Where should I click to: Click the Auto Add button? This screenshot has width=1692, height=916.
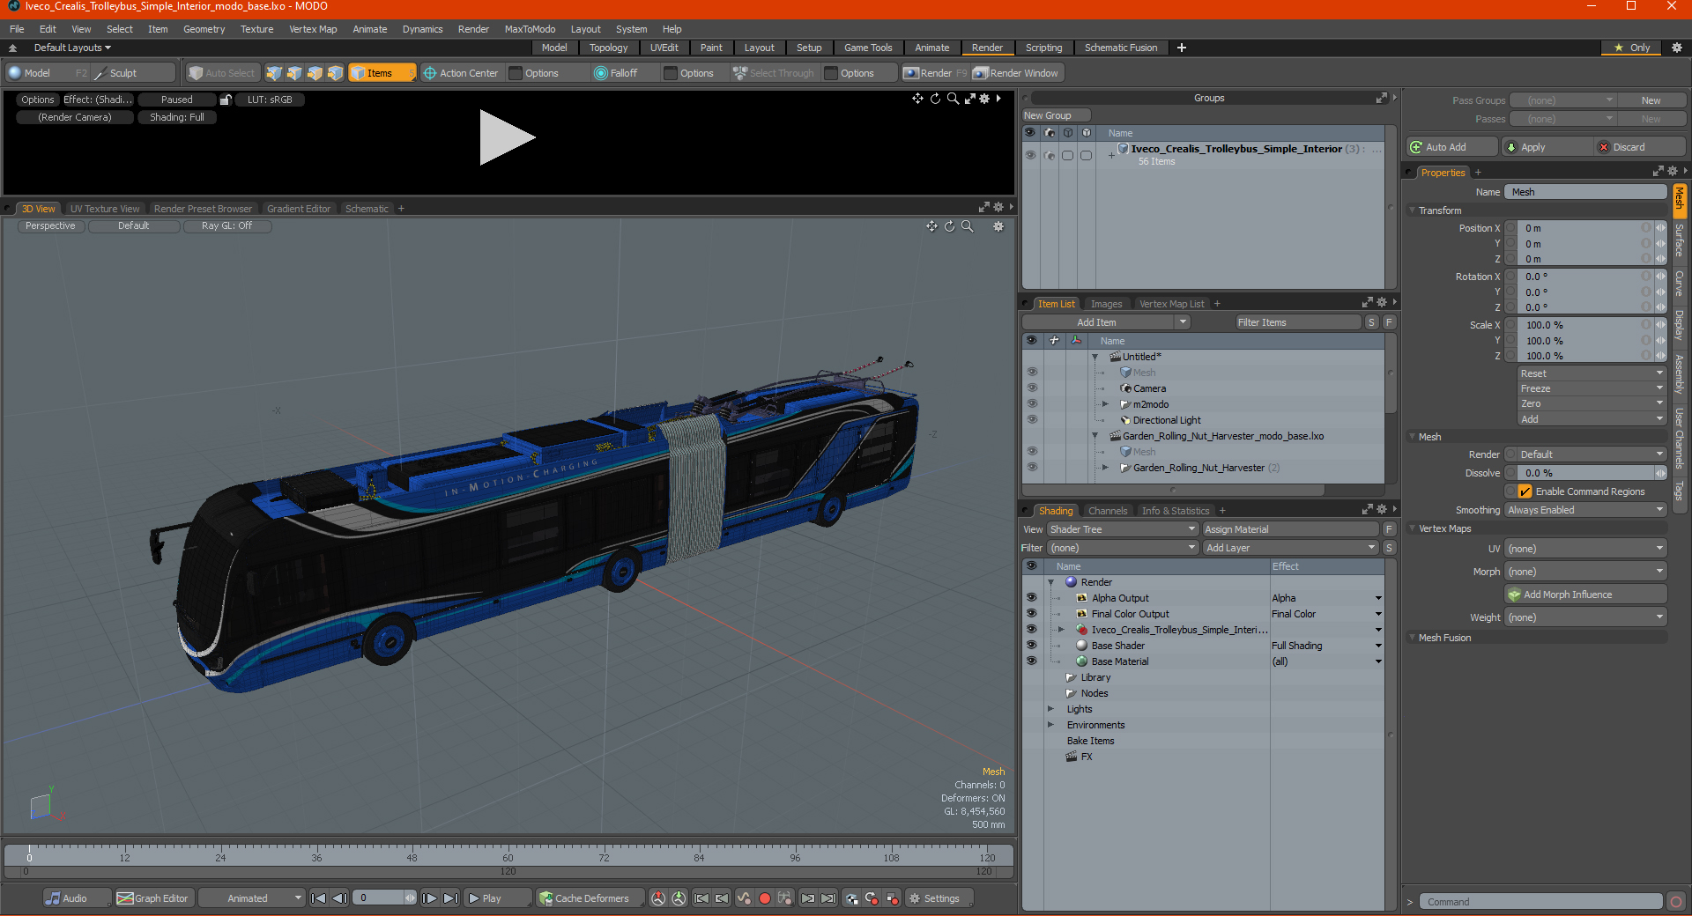(1452, 147)
